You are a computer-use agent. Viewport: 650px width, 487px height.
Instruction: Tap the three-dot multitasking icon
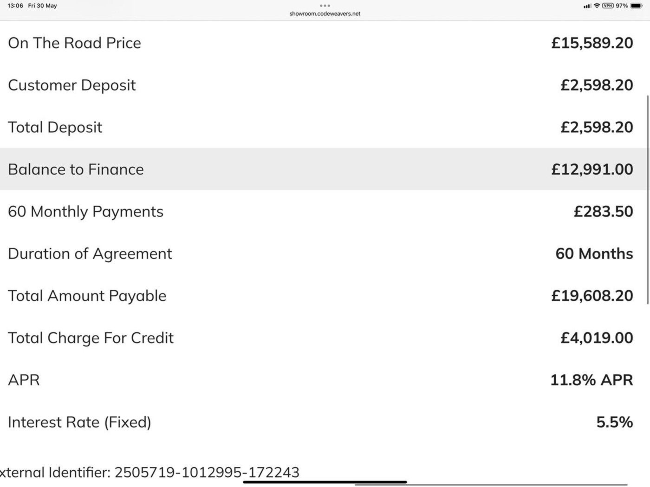click(x=325, y=6)
